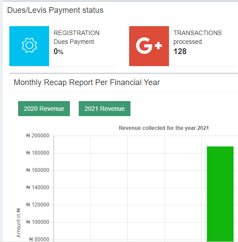This screenshot has width=238, height=242.
Task: Click the ₦ 160000 axis label
Action: pyautogui.click(x=38, y=170)
